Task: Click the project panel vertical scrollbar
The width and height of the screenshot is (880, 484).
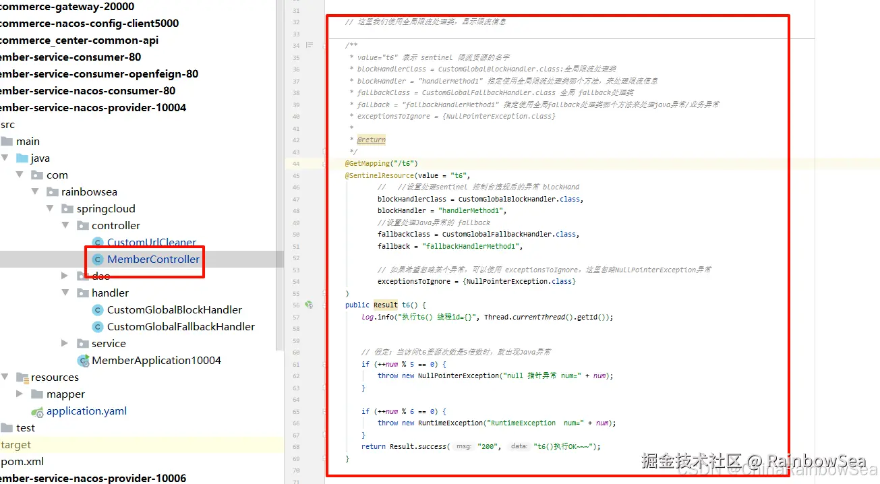Action: click(x=280, y=175)
